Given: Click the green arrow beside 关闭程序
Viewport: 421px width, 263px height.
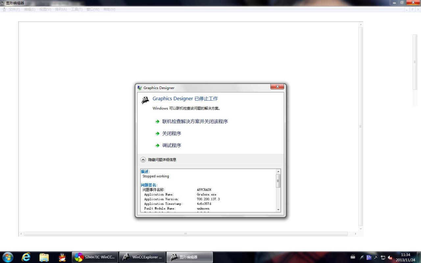Looking at the screenshot, I should 158,134.
